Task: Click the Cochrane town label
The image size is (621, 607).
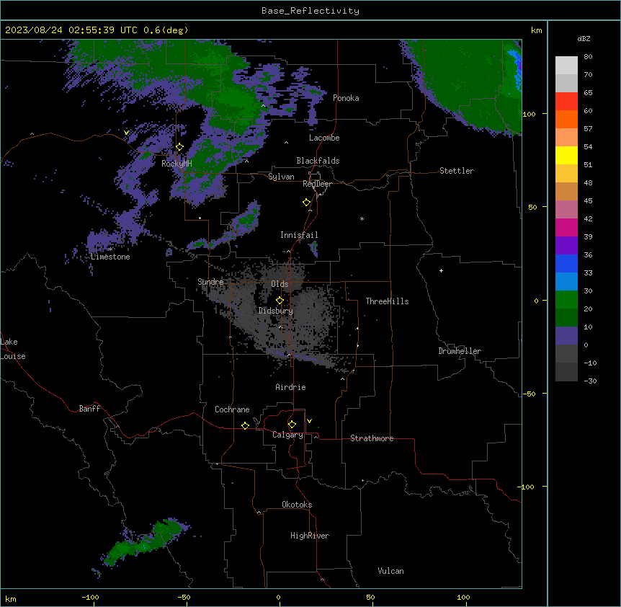Action: pyautogui.click(x=232, y=409)
